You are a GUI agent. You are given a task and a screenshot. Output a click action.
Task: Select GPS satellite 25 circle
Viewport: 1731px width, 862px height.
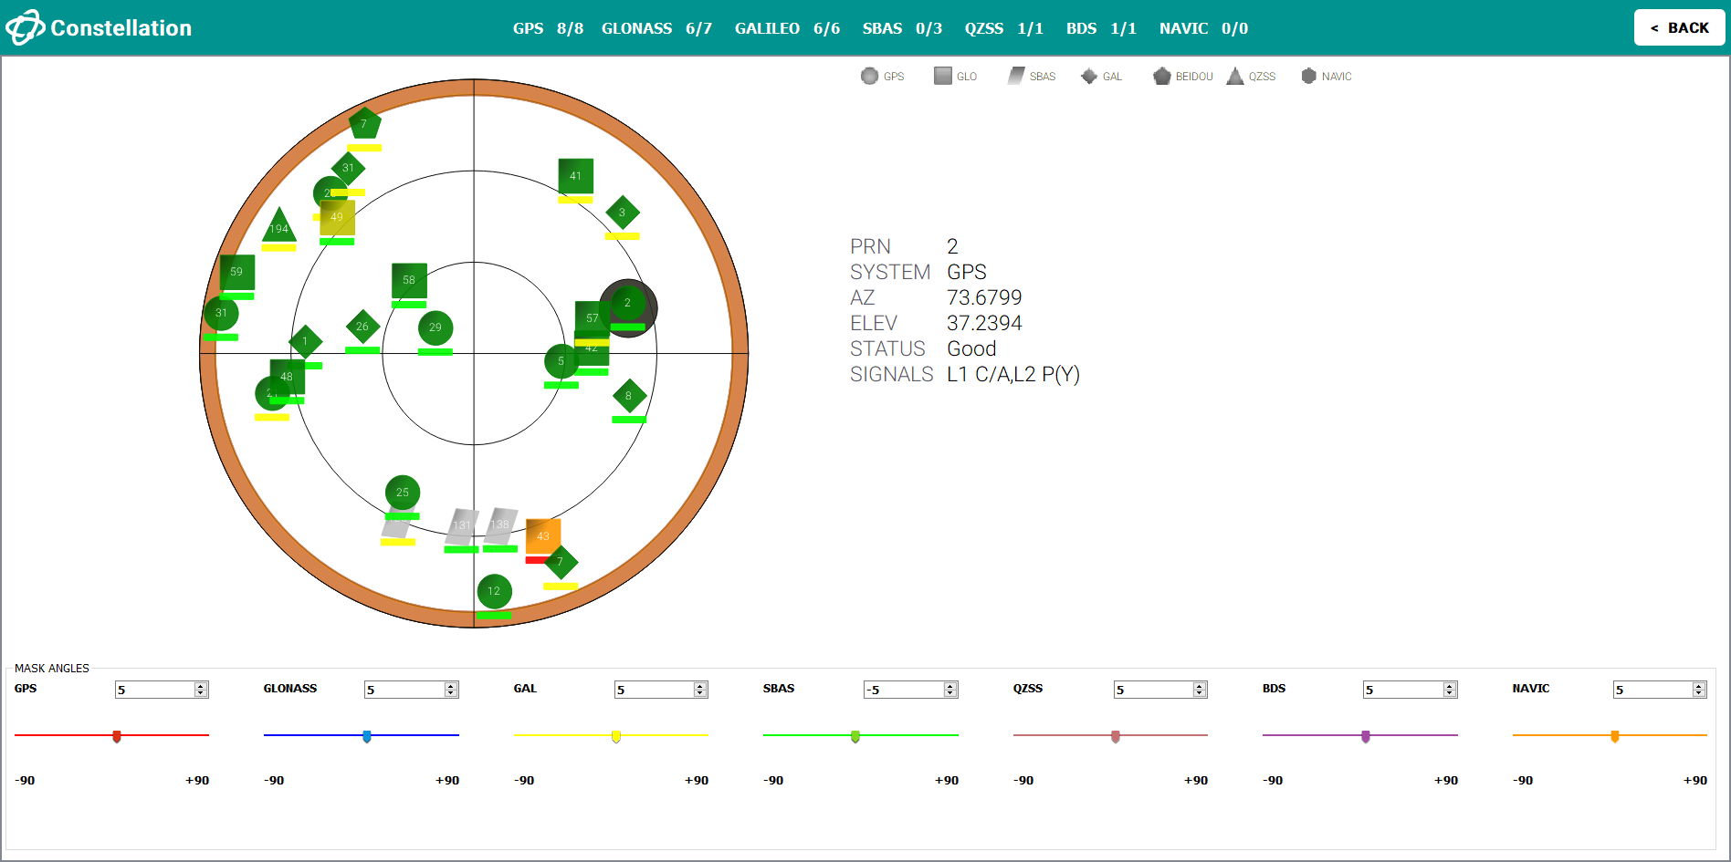(402, 492)
